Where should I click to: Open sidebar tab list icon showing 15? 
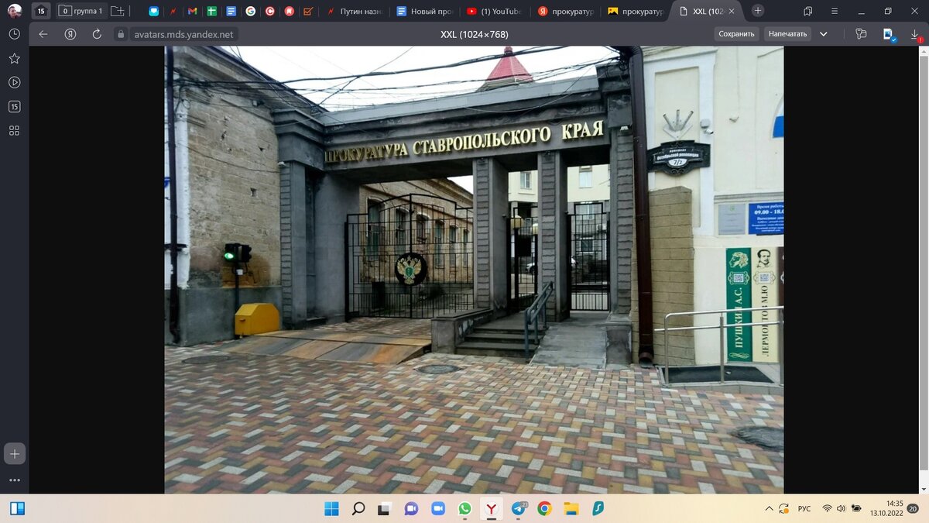coord(14,106)
